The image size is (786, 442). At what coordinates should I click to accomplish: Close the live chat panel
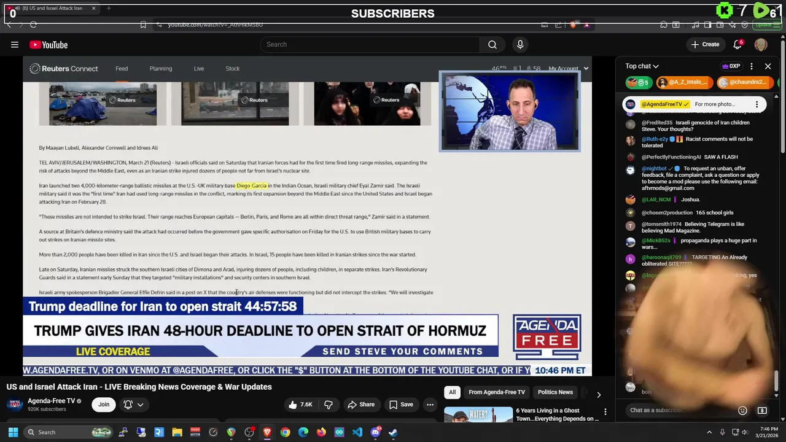tap(768, 66)
